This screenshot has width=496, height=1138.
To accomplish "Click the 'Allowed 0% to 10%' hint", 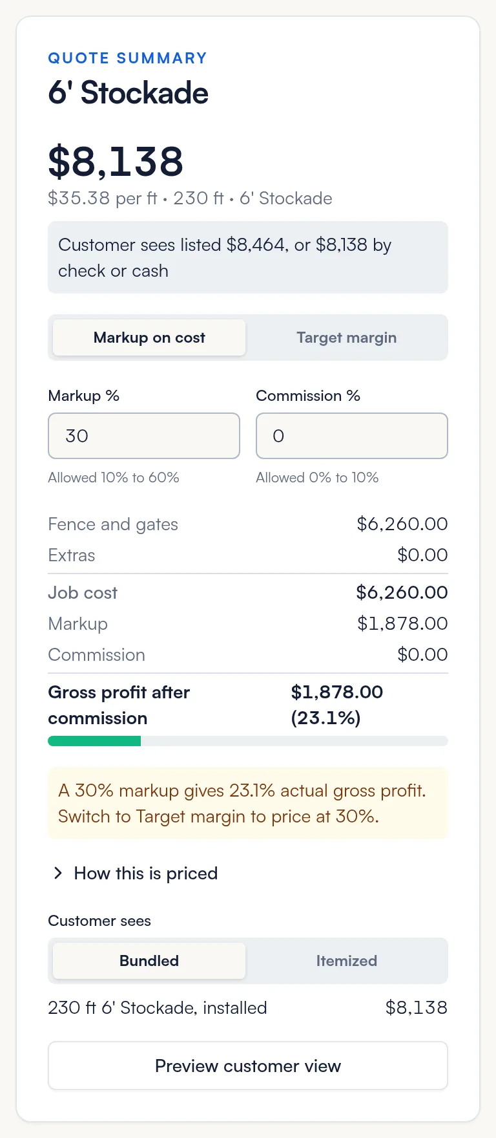I will point(317,478).
